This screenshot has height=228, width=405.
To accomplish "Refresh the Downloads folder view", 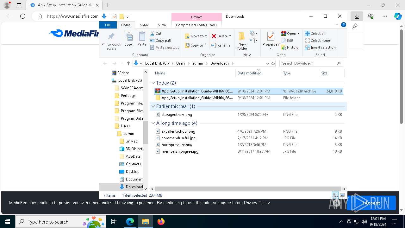I will [273, 63].
